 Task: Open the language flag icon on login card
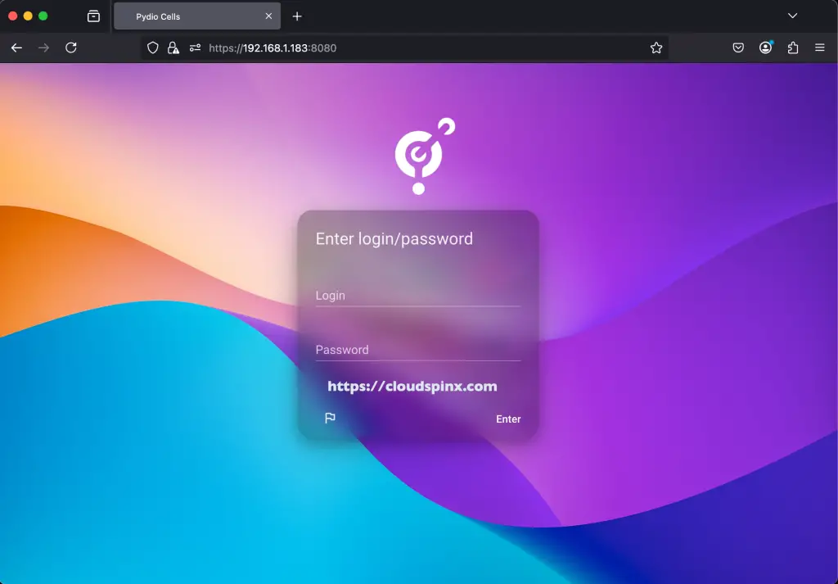[330, 419]
